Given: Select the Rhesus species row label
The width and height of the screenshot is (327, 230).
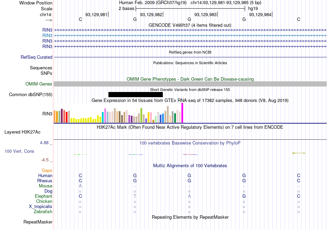Looking at the screenshot, I should point(45,181).
